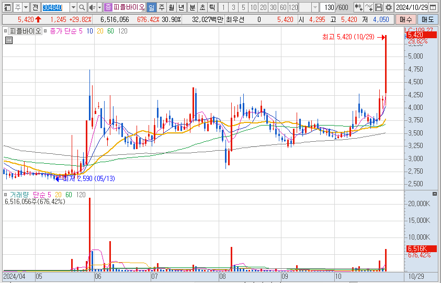The width and height of the screenshot is (441, 283).
Task: Click the 10/29 date label on axis
Action: coord(416,276)
